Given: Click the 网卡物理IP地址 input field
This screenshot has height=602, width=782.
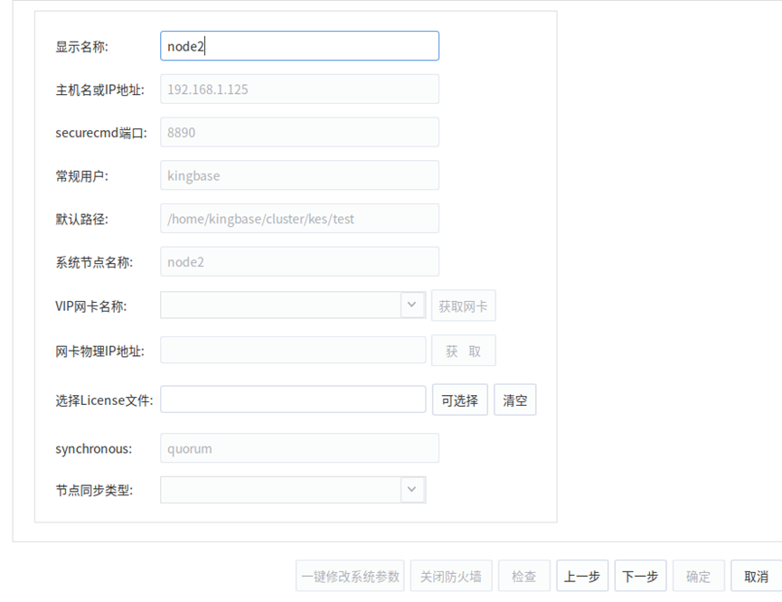Looking at the screenshot, I should point(293,351).
